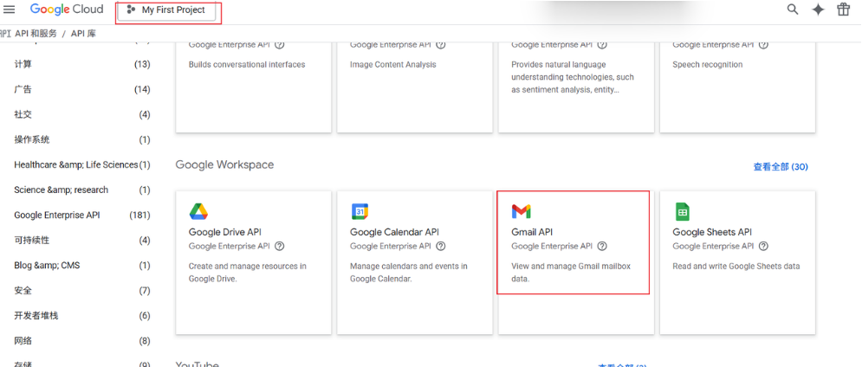Click Read and write Google Sheets data text

(736, 267)
